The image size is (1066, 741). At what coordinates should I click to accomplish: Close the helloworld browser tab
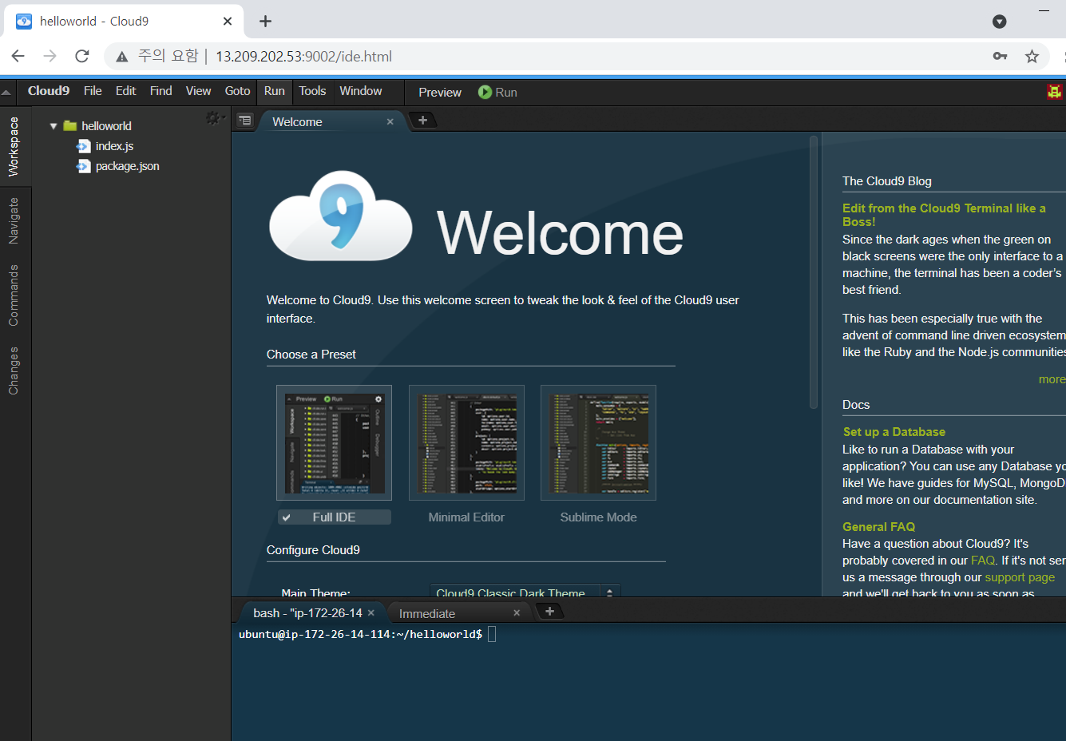click(x=228, y=22)
